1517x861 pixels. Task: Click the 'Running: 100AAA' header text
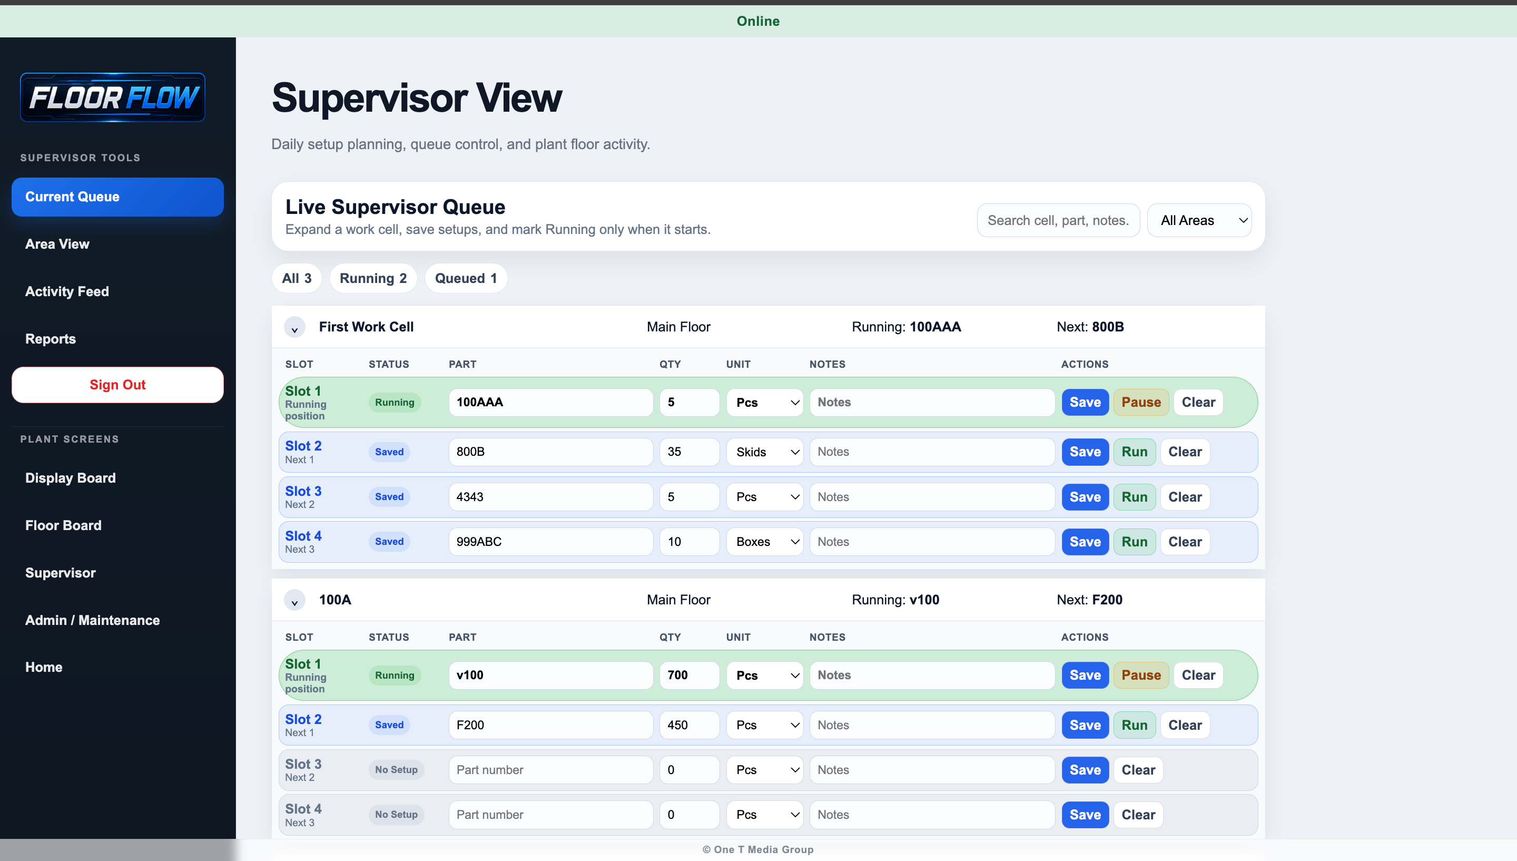click(906, 327)
